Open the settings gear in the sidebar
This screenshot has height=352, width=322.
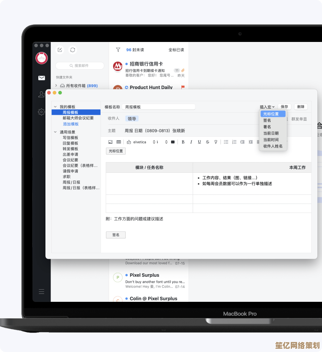[x=42, y=112]
